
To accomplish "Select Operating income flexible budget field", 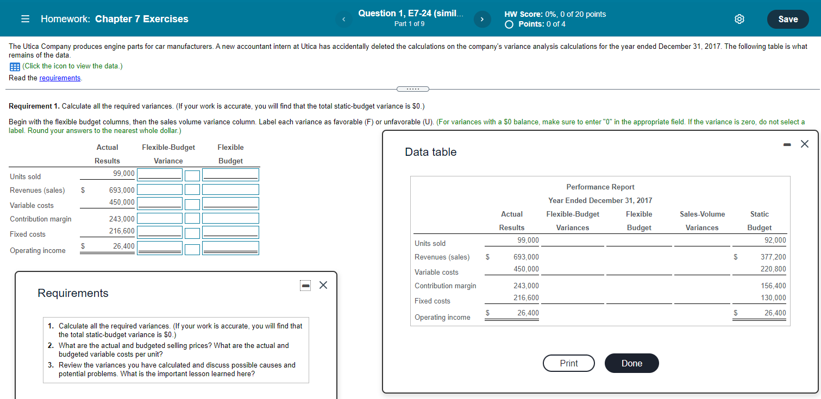I will 231,249.
